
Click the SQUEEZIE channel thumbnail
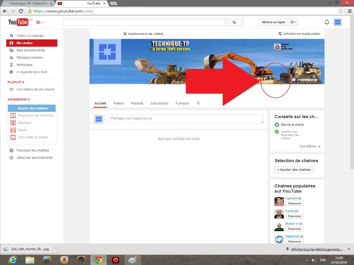coord(279,239)
